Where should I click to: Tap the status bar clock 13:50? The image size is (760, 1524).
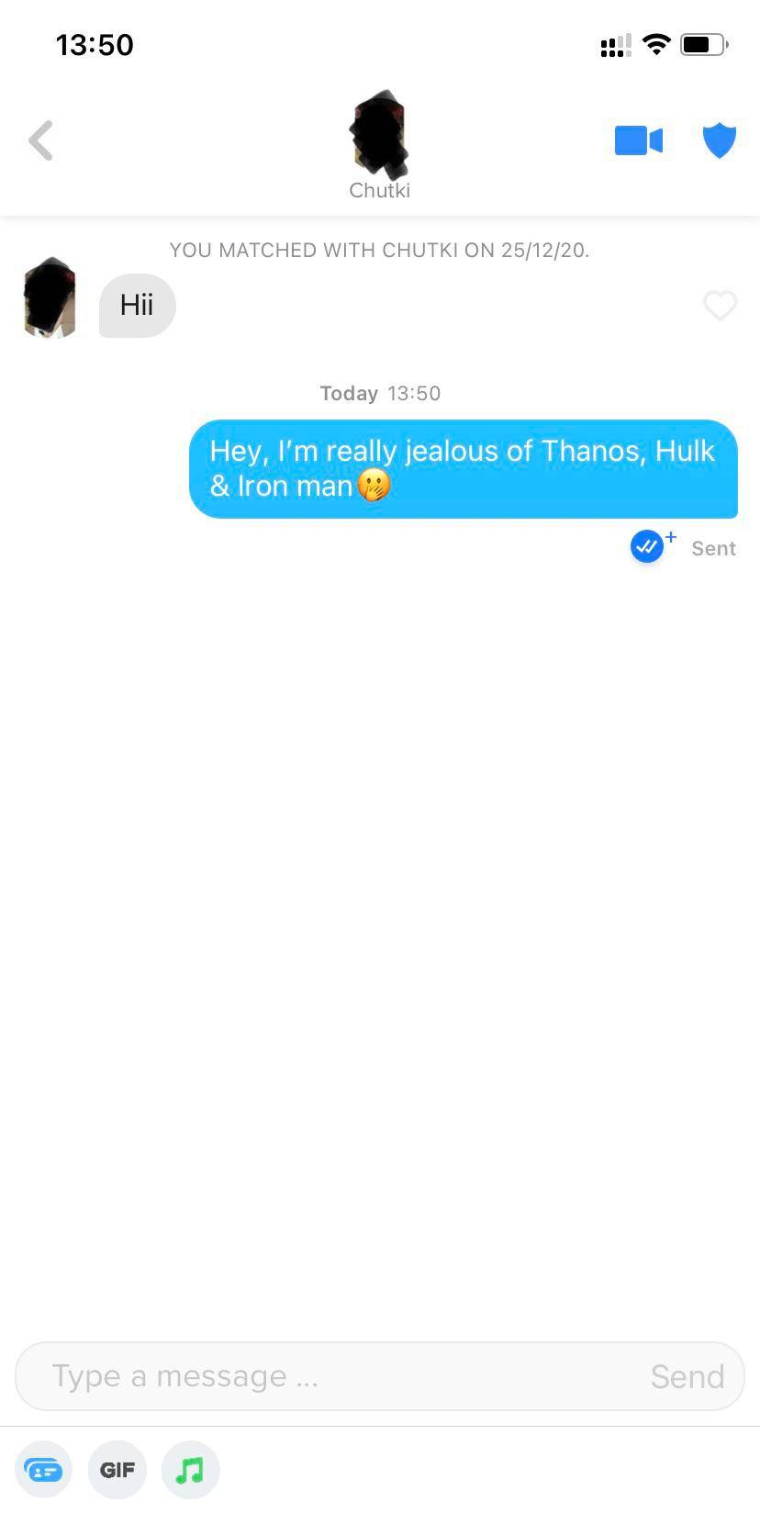(95, 44)
